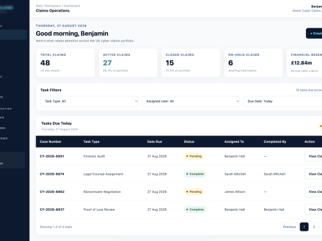Click the case number in the Forensic Audit row
This screenshot has width=322, height=241.
pos(52,156)
